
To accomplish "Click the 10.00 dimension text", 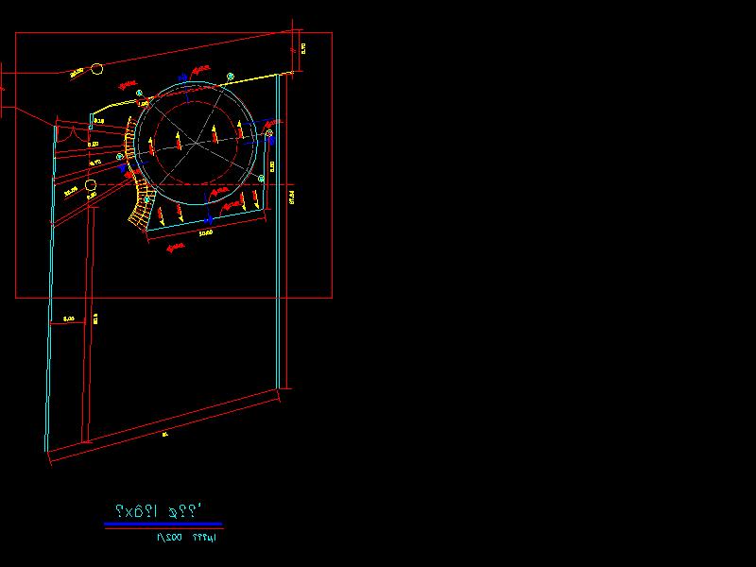I will click(x=204, y=232).
